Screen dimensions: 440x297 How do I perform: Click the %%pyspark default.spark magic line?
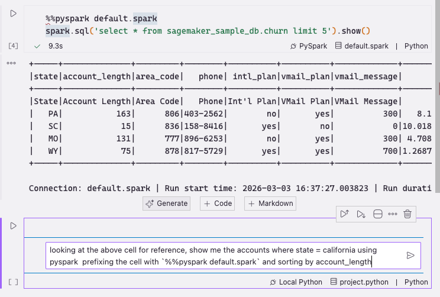tap(101, 18)
